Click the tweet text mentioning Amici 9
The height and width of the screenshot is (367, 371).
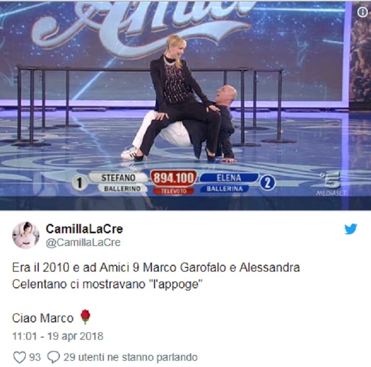tap(156, 276)
